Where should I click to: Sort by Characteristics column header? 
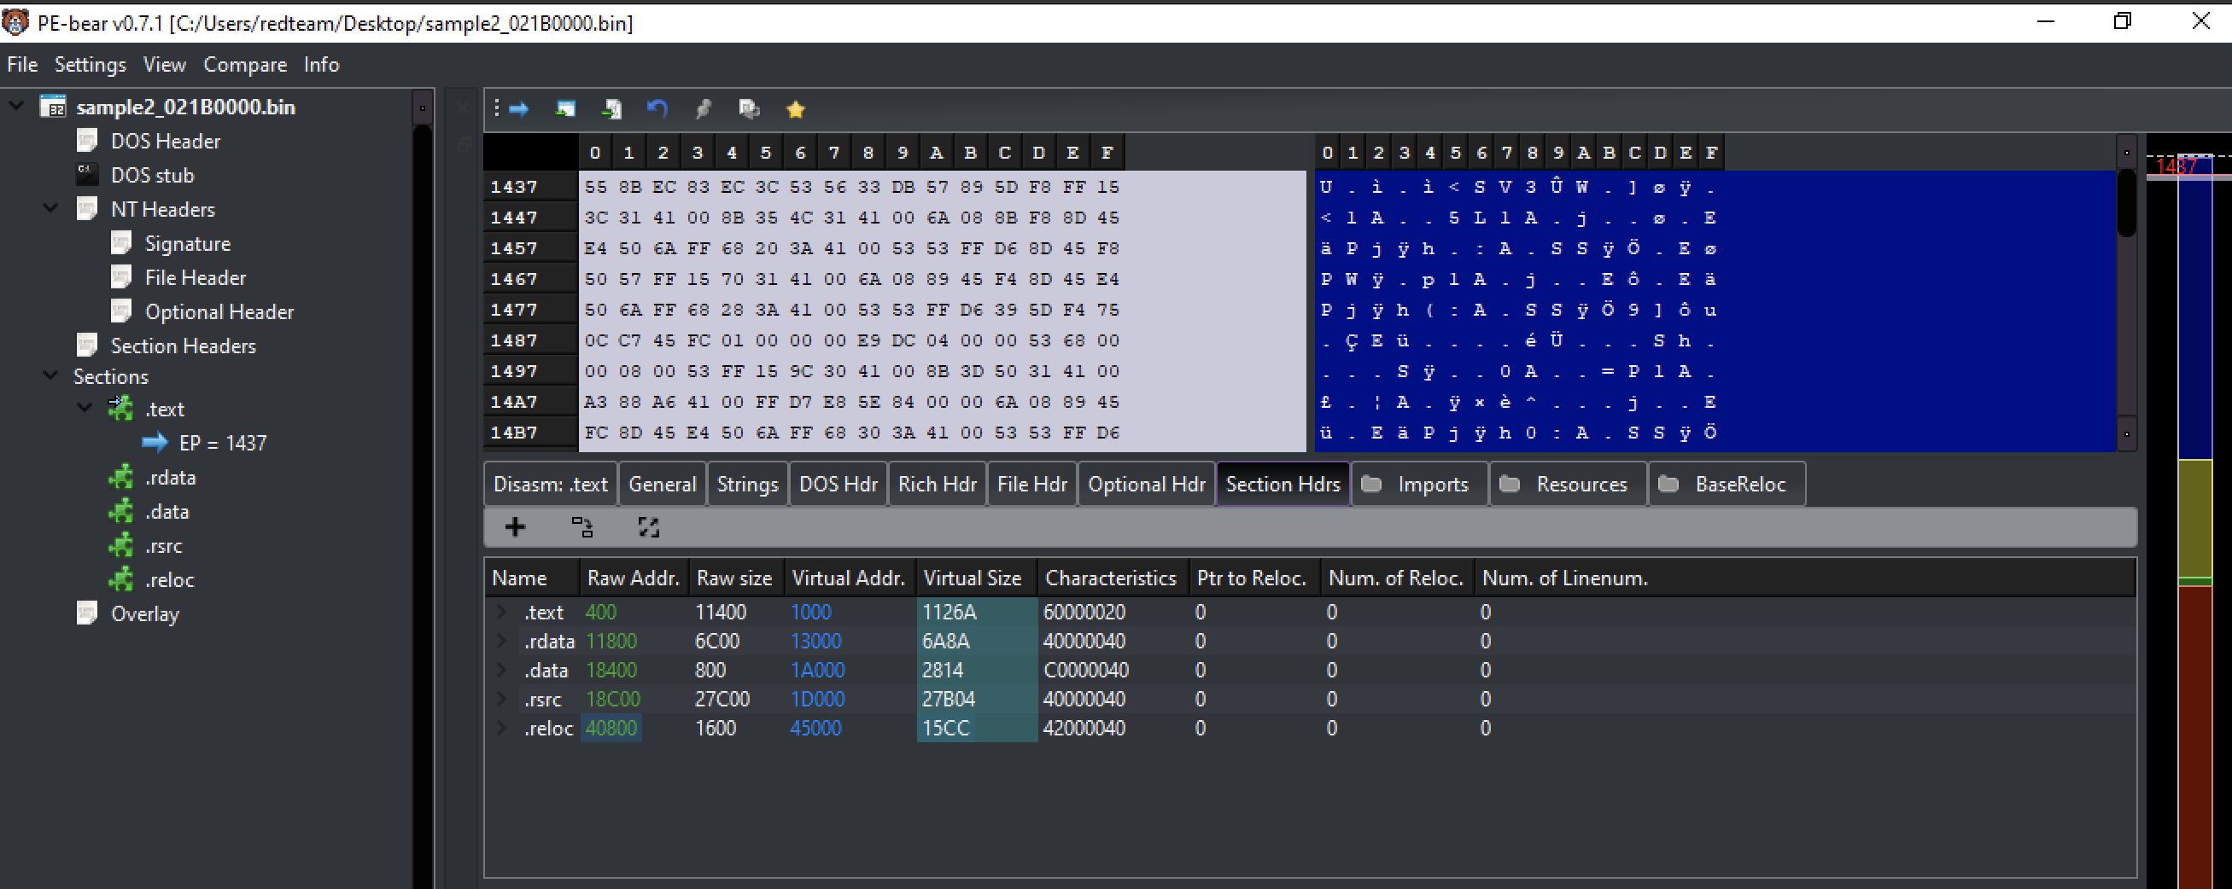(1111, 578)
